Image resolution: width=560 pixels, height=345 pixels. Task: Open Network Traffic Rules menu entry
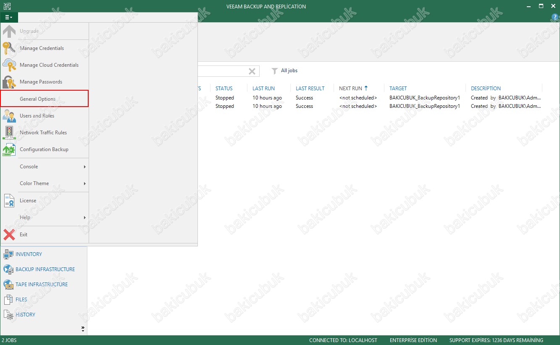(x=44, y=133)
